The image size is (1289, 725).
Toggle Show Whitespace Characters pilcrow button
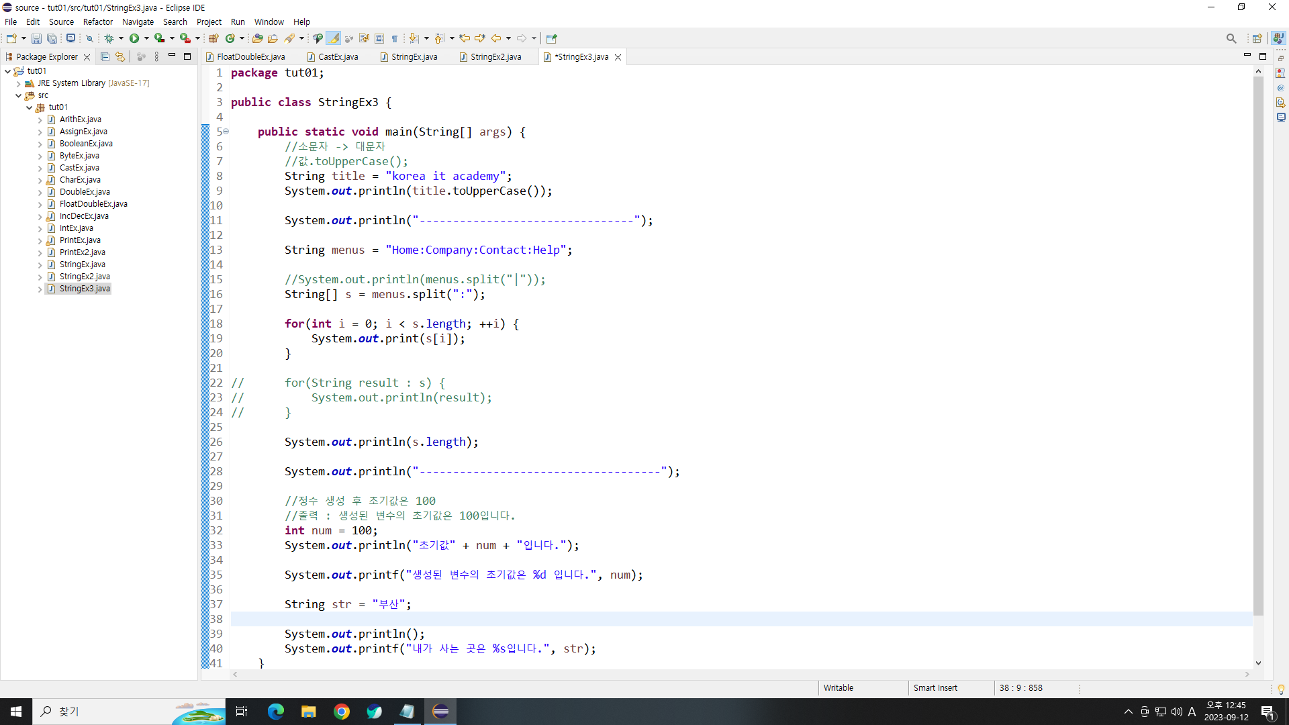pos(395,39)
